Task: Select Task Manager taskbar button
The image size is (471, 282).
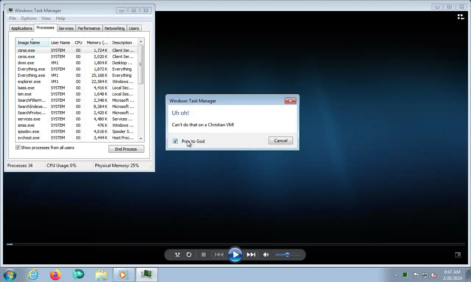Action: click(x=146, y=274)
